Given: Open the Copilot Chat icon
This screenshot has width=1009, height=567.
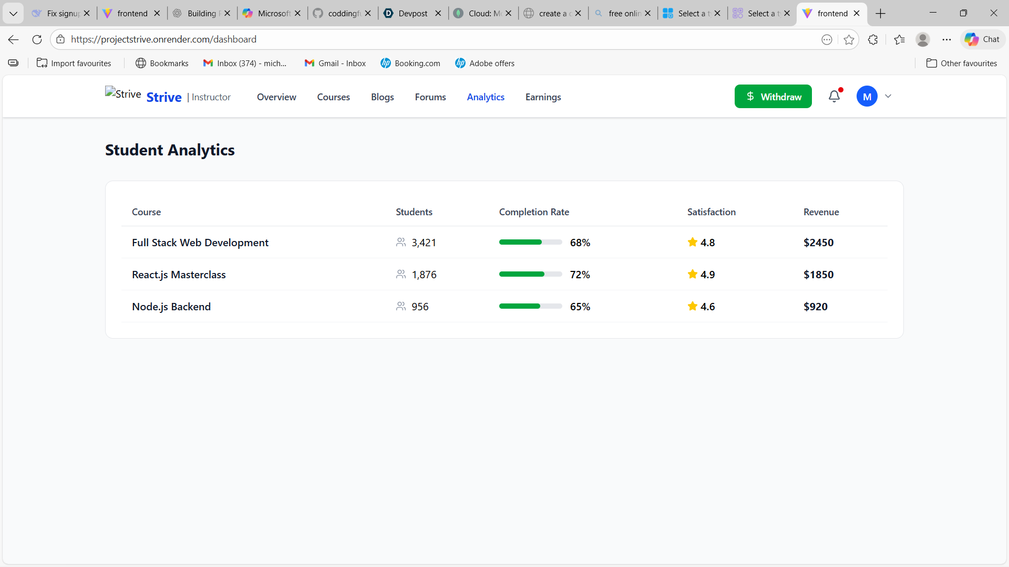Looking at the screenshot, I should tap(982, 39).
